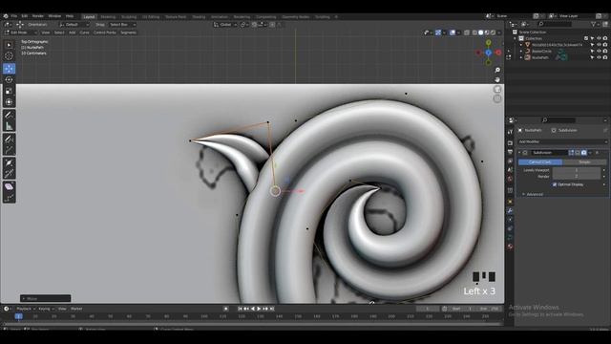Select the Transform tool
Viewport: 611px width, 344px height.
[x=9, y=102]
